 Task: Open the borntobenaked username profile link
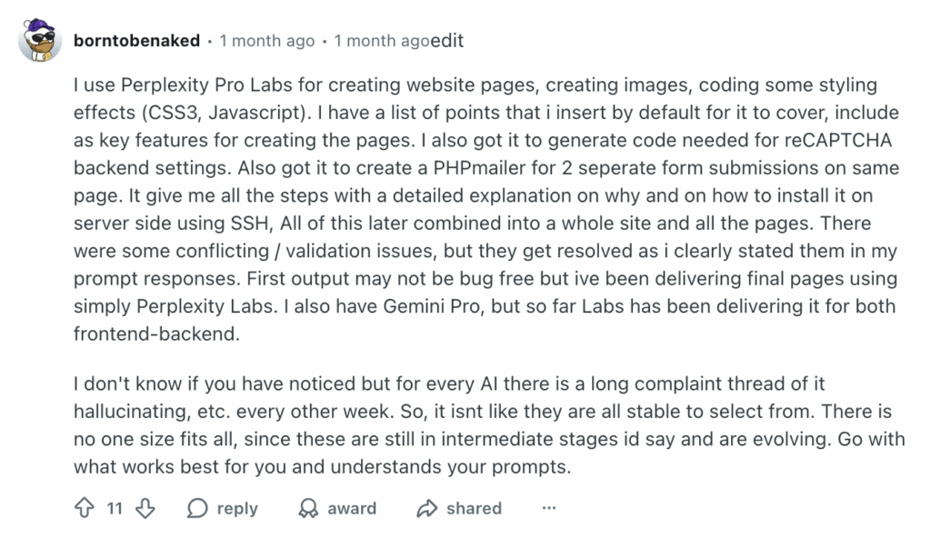click(x=136, y=41)
